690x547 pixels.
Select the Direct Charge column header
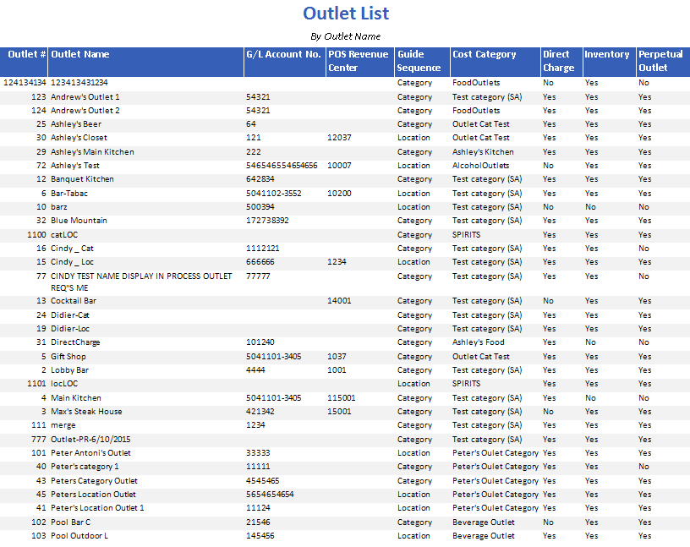[x=559, y=61]
